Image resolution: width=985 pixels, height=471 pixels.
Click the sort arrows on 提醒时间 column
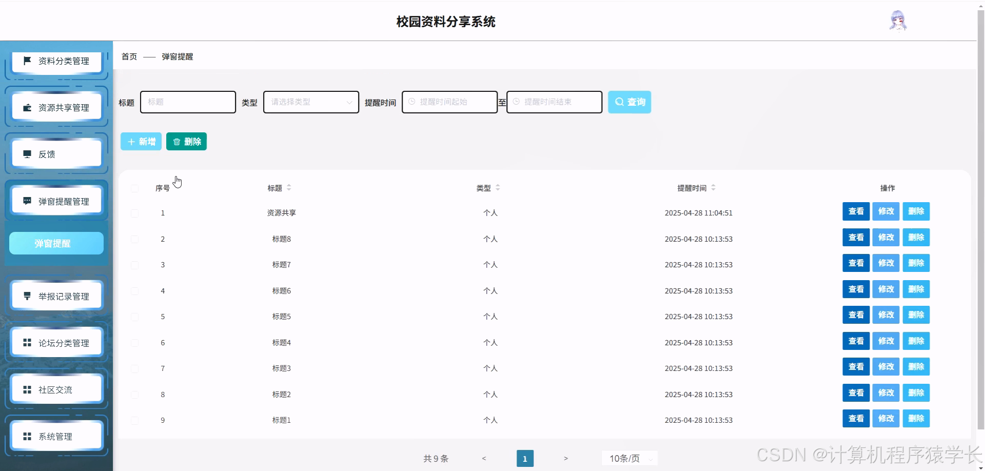pyautogui.click(x=713, y=188)
